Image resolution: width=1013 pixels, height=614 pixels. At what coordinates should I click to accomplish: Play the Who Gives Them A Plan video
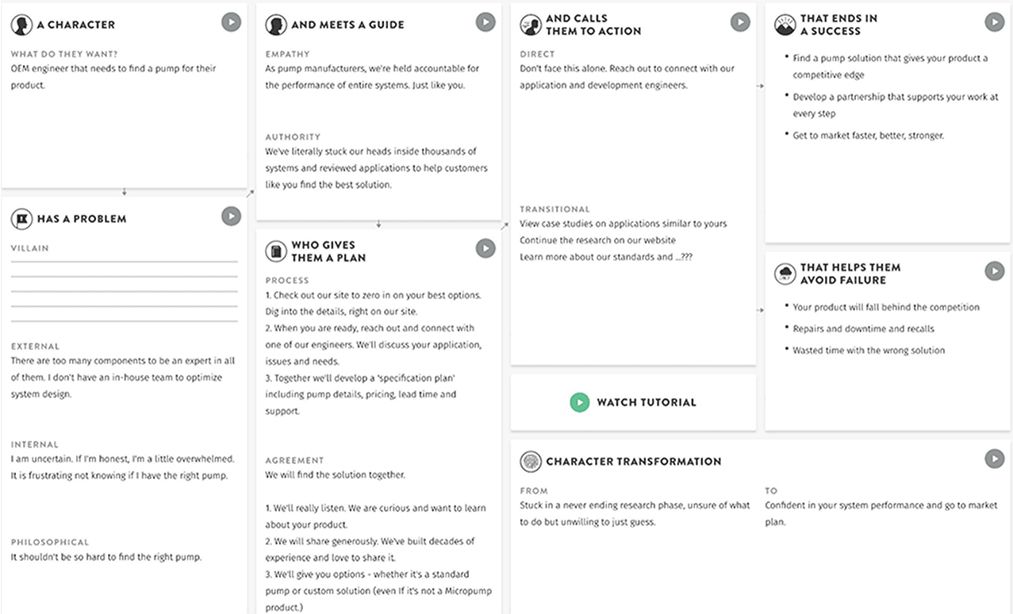[485, 248]
